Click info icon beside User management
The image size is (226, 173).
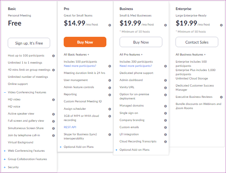110,80
